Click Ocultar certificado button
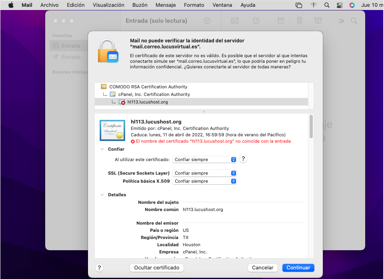Image resolution: width=384 pixels, height=279 pixels. pos(157,268)
